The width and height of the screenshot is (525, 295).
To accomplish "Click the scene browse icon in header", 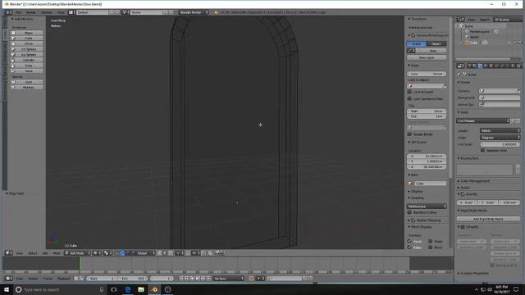I will click(x=126, y=12).
